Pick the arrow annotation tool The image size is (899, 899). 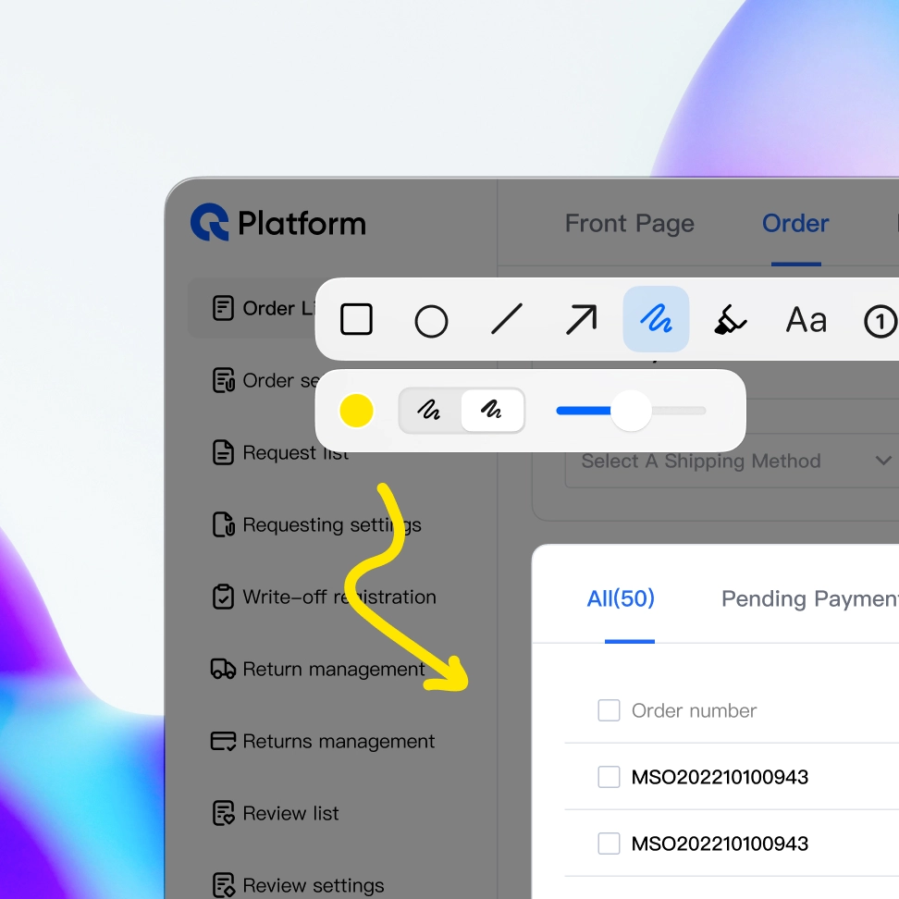coord(582,319)
